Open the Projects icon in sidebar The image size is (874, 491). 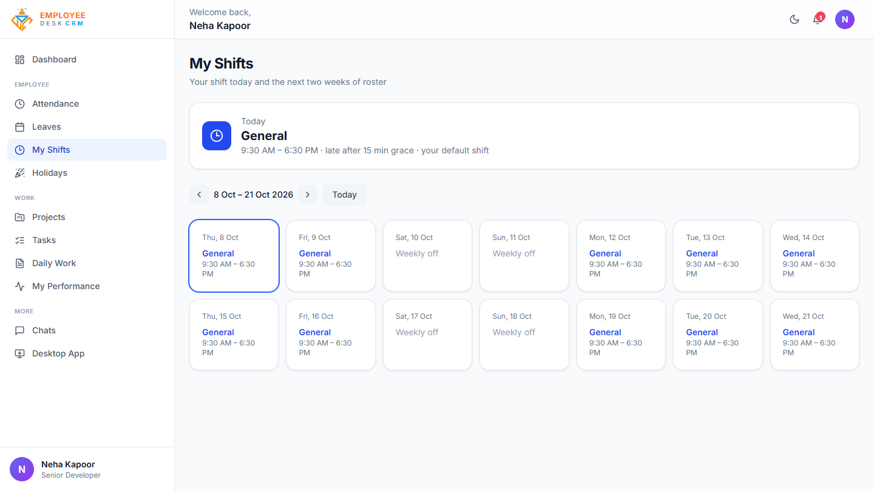[x=19, y=217]
